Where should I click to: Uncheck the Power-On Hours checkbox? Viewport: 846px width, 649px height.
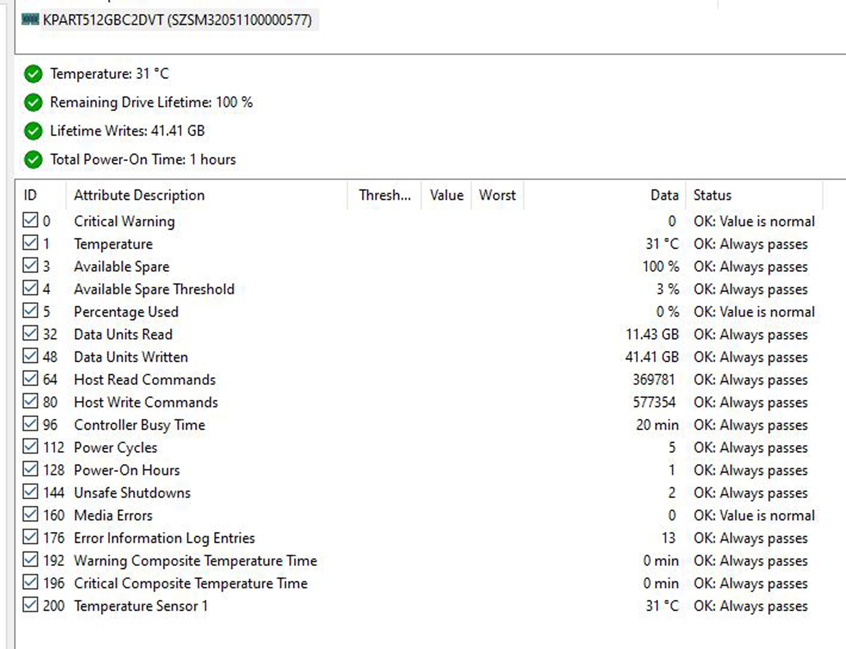30,469
